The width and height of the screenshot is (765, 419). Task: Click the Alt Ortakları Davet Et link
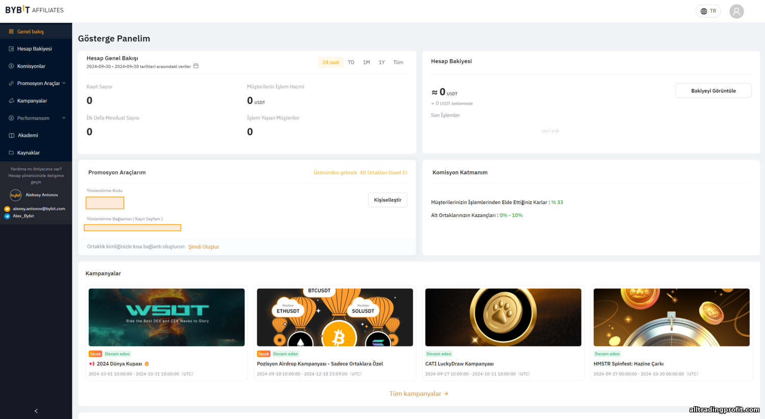384,173
